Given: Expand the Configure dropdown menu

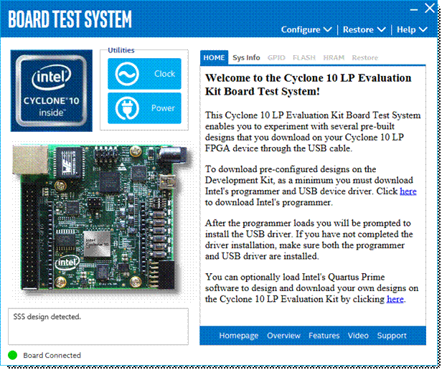Looking at the screenshot, I should point(306,29).
